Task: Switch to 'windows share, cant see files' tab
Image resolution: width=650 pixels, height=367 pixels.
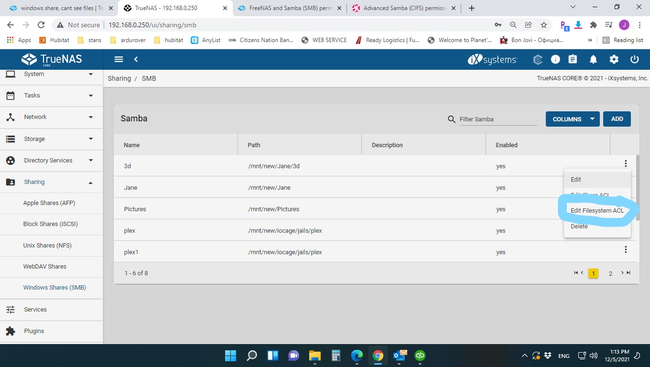Action: [60, 8]
